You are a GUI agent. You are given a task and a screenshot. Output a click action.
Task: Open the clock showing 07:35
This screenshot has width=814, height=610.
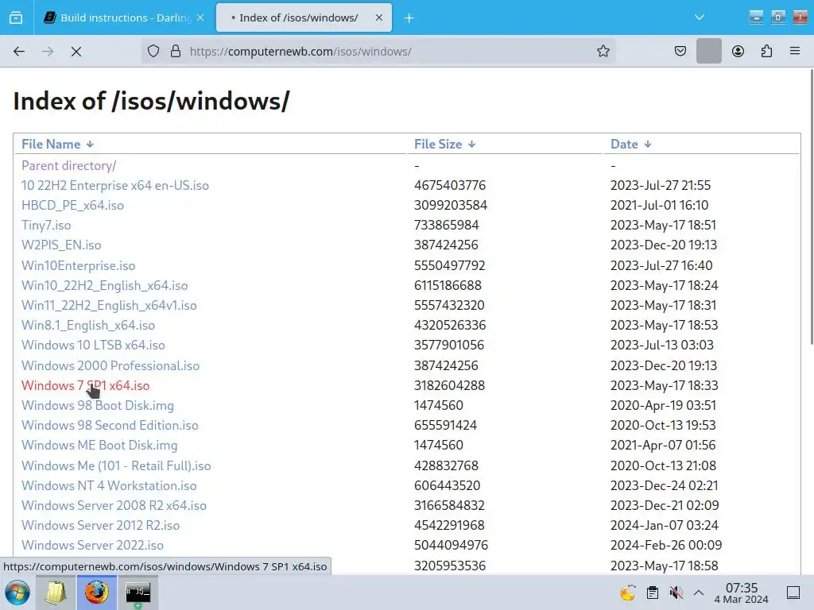point(742,593)
